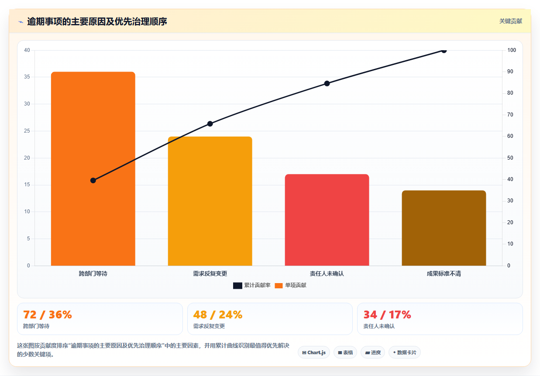This screenshot has height=376, width=540.
Task: Click the 跨部门等待 x-axis label
Action: click(x=93, y=274)
